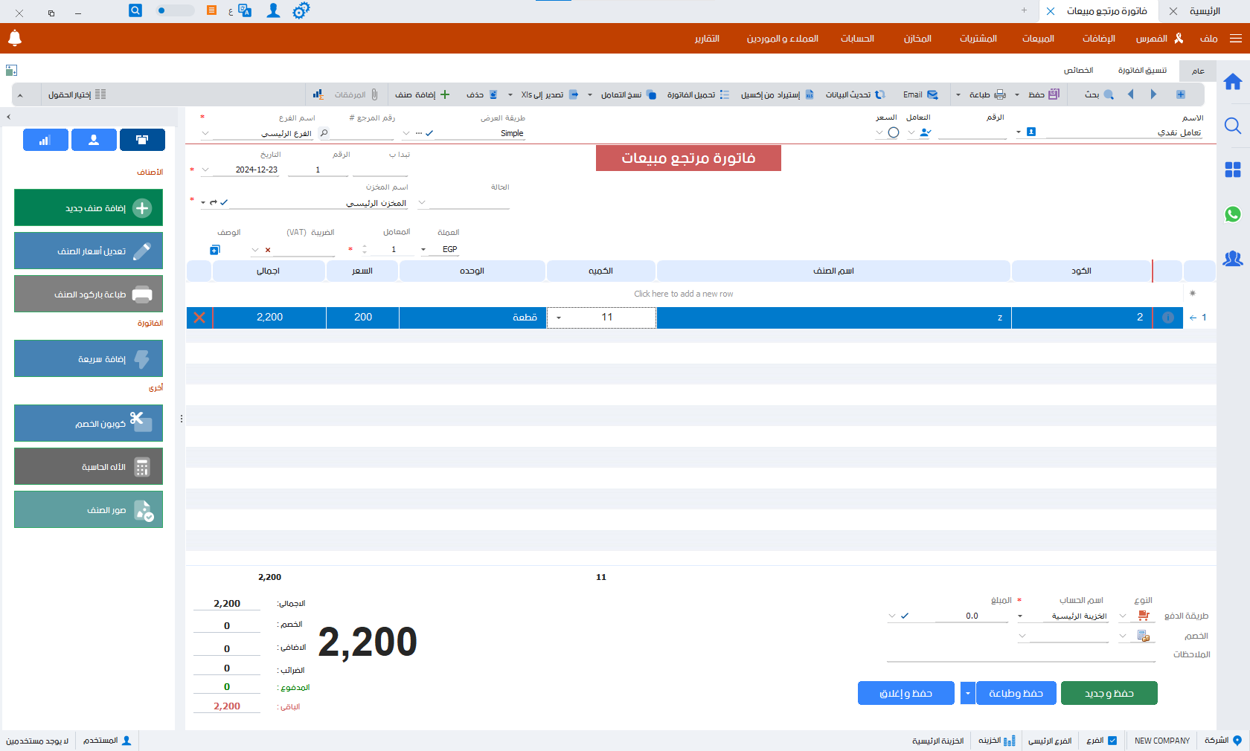The image size is (1250, 751).
Task: Switch to the invoice format tab
Action: pyautogui.click(x=1142, y=71)
